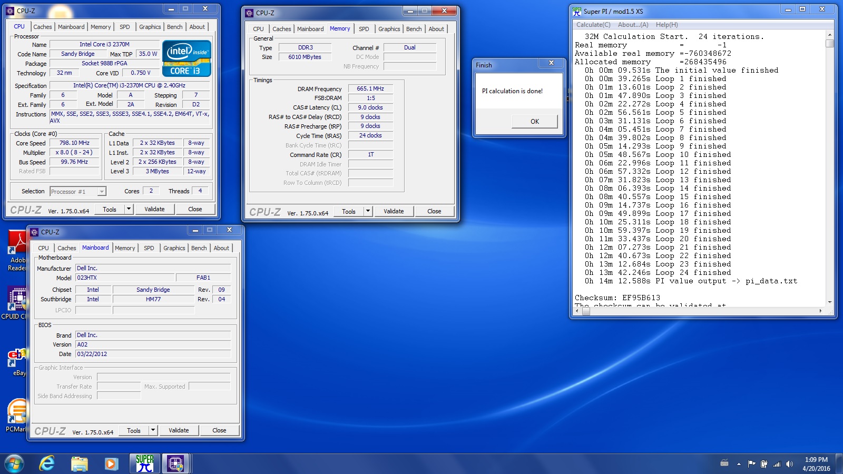Select CPU tab in CPU-Z Mainboard window
This screenshot has width=843, height=474.
tap(44, 248)
